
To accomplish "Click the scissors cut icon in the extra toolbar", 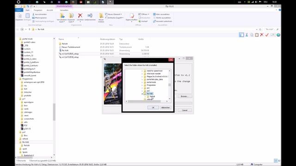I will point(247,35).
